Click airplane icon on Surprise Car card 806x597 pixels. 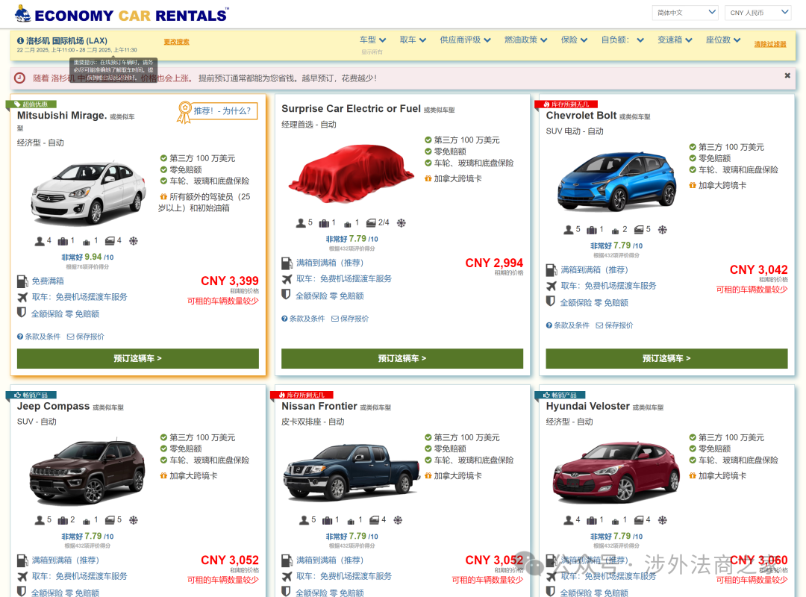click(287, 278)
